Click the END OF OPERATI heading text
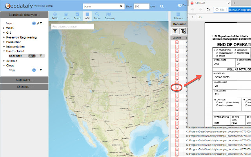 coord(234,44)
